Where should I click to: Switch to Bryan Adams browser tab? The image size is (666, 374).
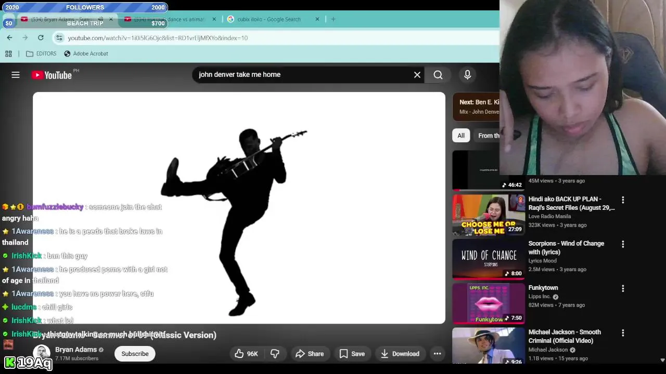coord(62,19)
